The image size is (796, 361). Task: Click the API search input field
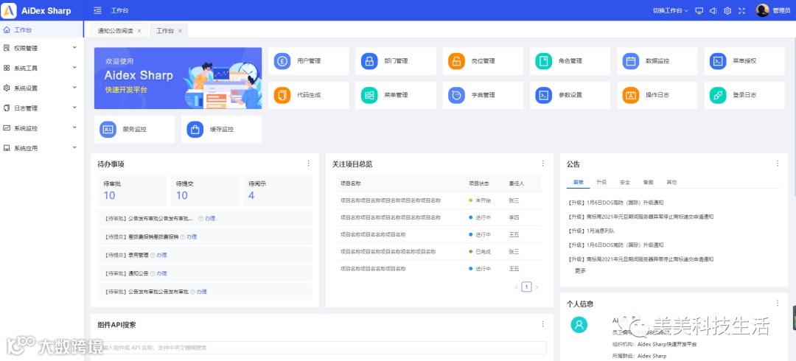click(x=322, y=348)
